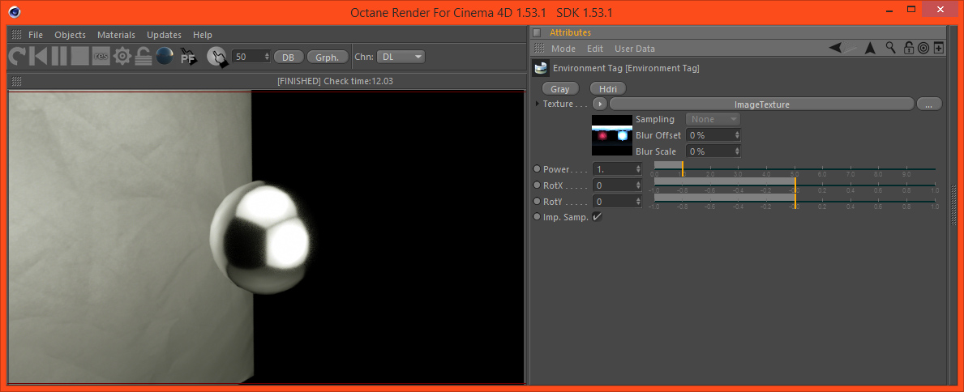964x392 pixels.
Task: Click the Blur Scale stepper arrows
Action: click(737, 151)
